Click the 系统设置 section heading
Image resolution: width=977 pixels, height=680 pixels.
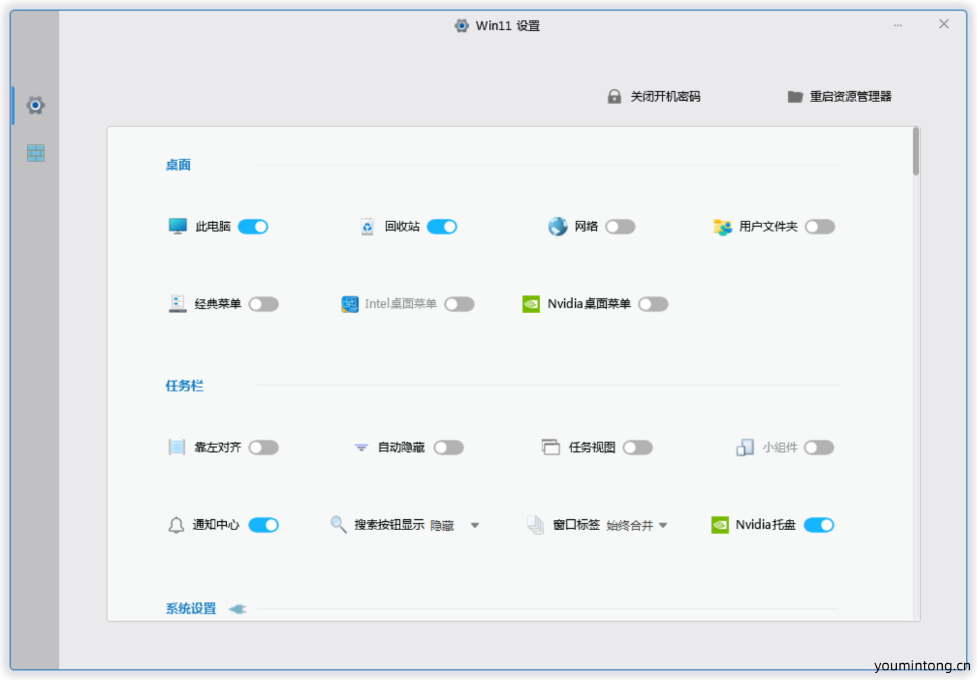[191, 608]
